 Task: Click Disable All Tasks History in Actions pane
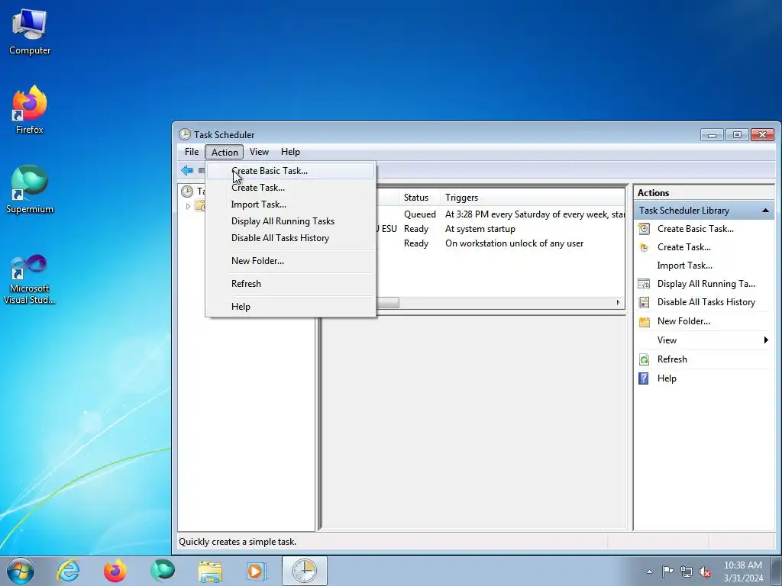point(706,302)
